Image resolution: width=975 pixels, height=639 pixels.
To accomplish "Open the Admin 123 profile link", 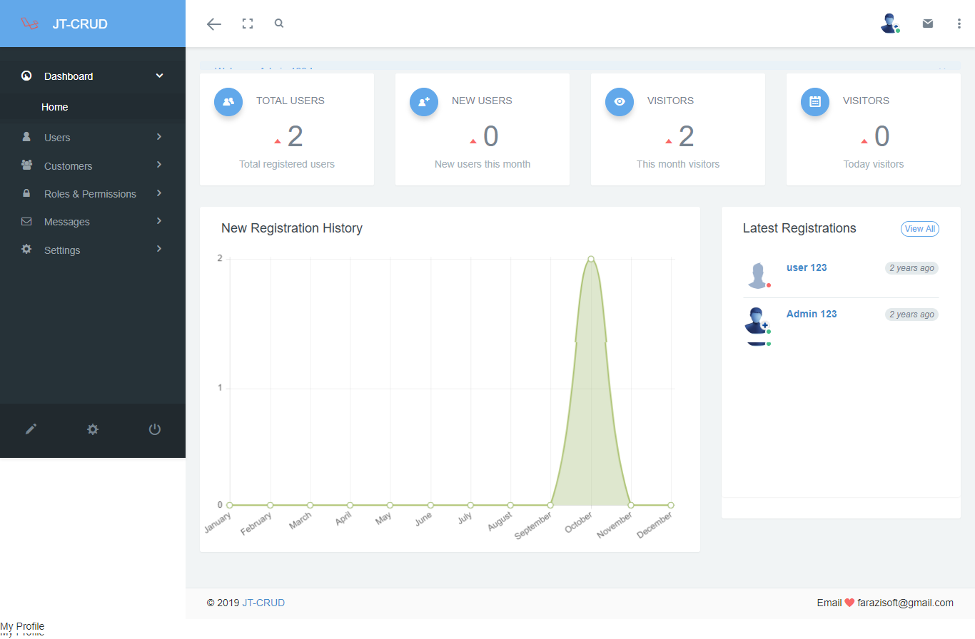I will point(812,314).
